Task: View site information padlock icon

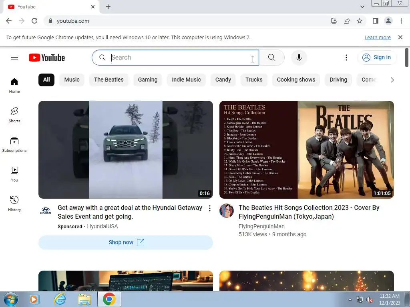Action: click(x=50, y=21)
